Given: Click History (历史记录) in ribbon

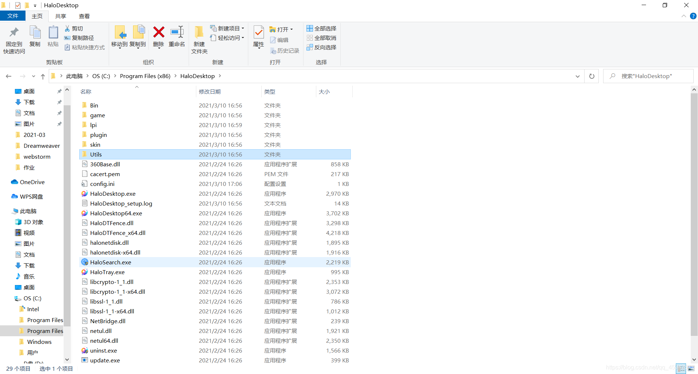Looking at the screenshot, I should click(285, 51).
